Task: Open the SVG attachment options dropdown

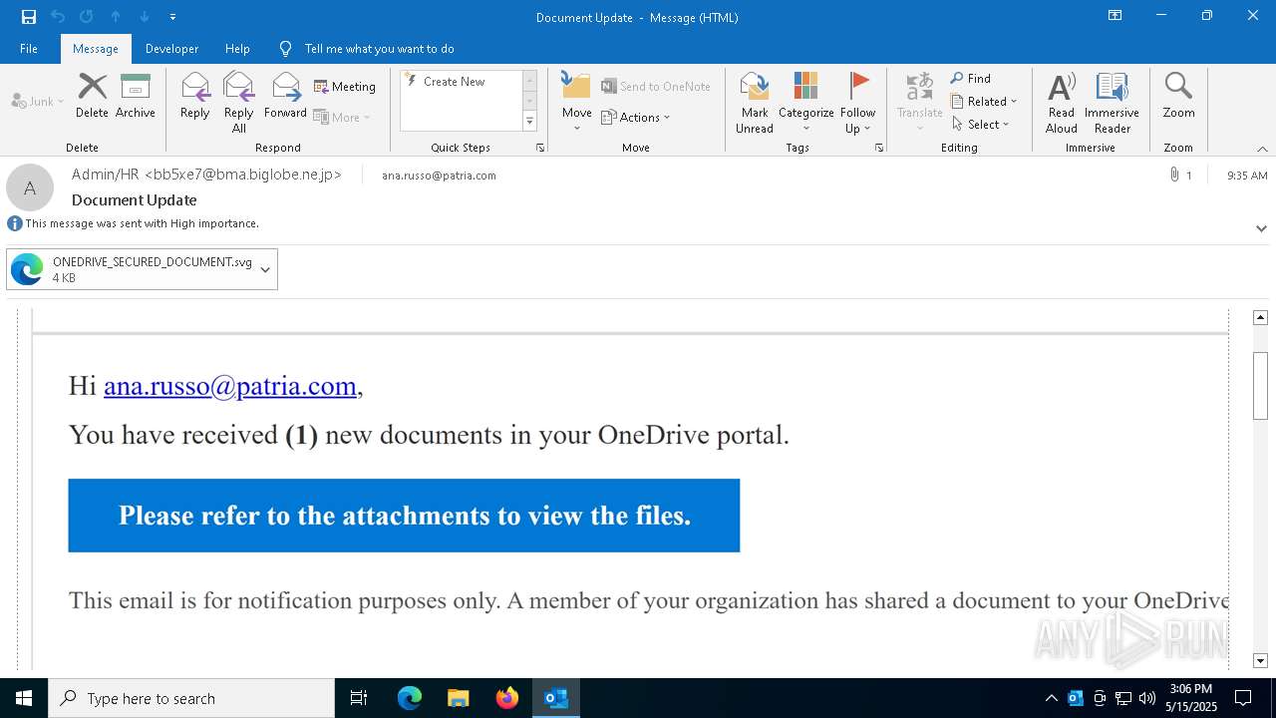Action: tap(265, 269)
